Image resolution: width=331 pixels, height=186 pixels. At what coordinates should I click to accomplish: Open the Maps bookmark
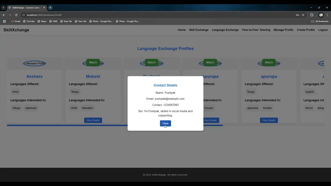point(42,21)
